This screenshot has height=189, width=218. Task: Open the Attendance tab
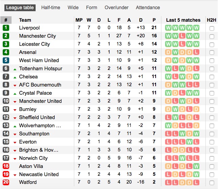(148, 7)
